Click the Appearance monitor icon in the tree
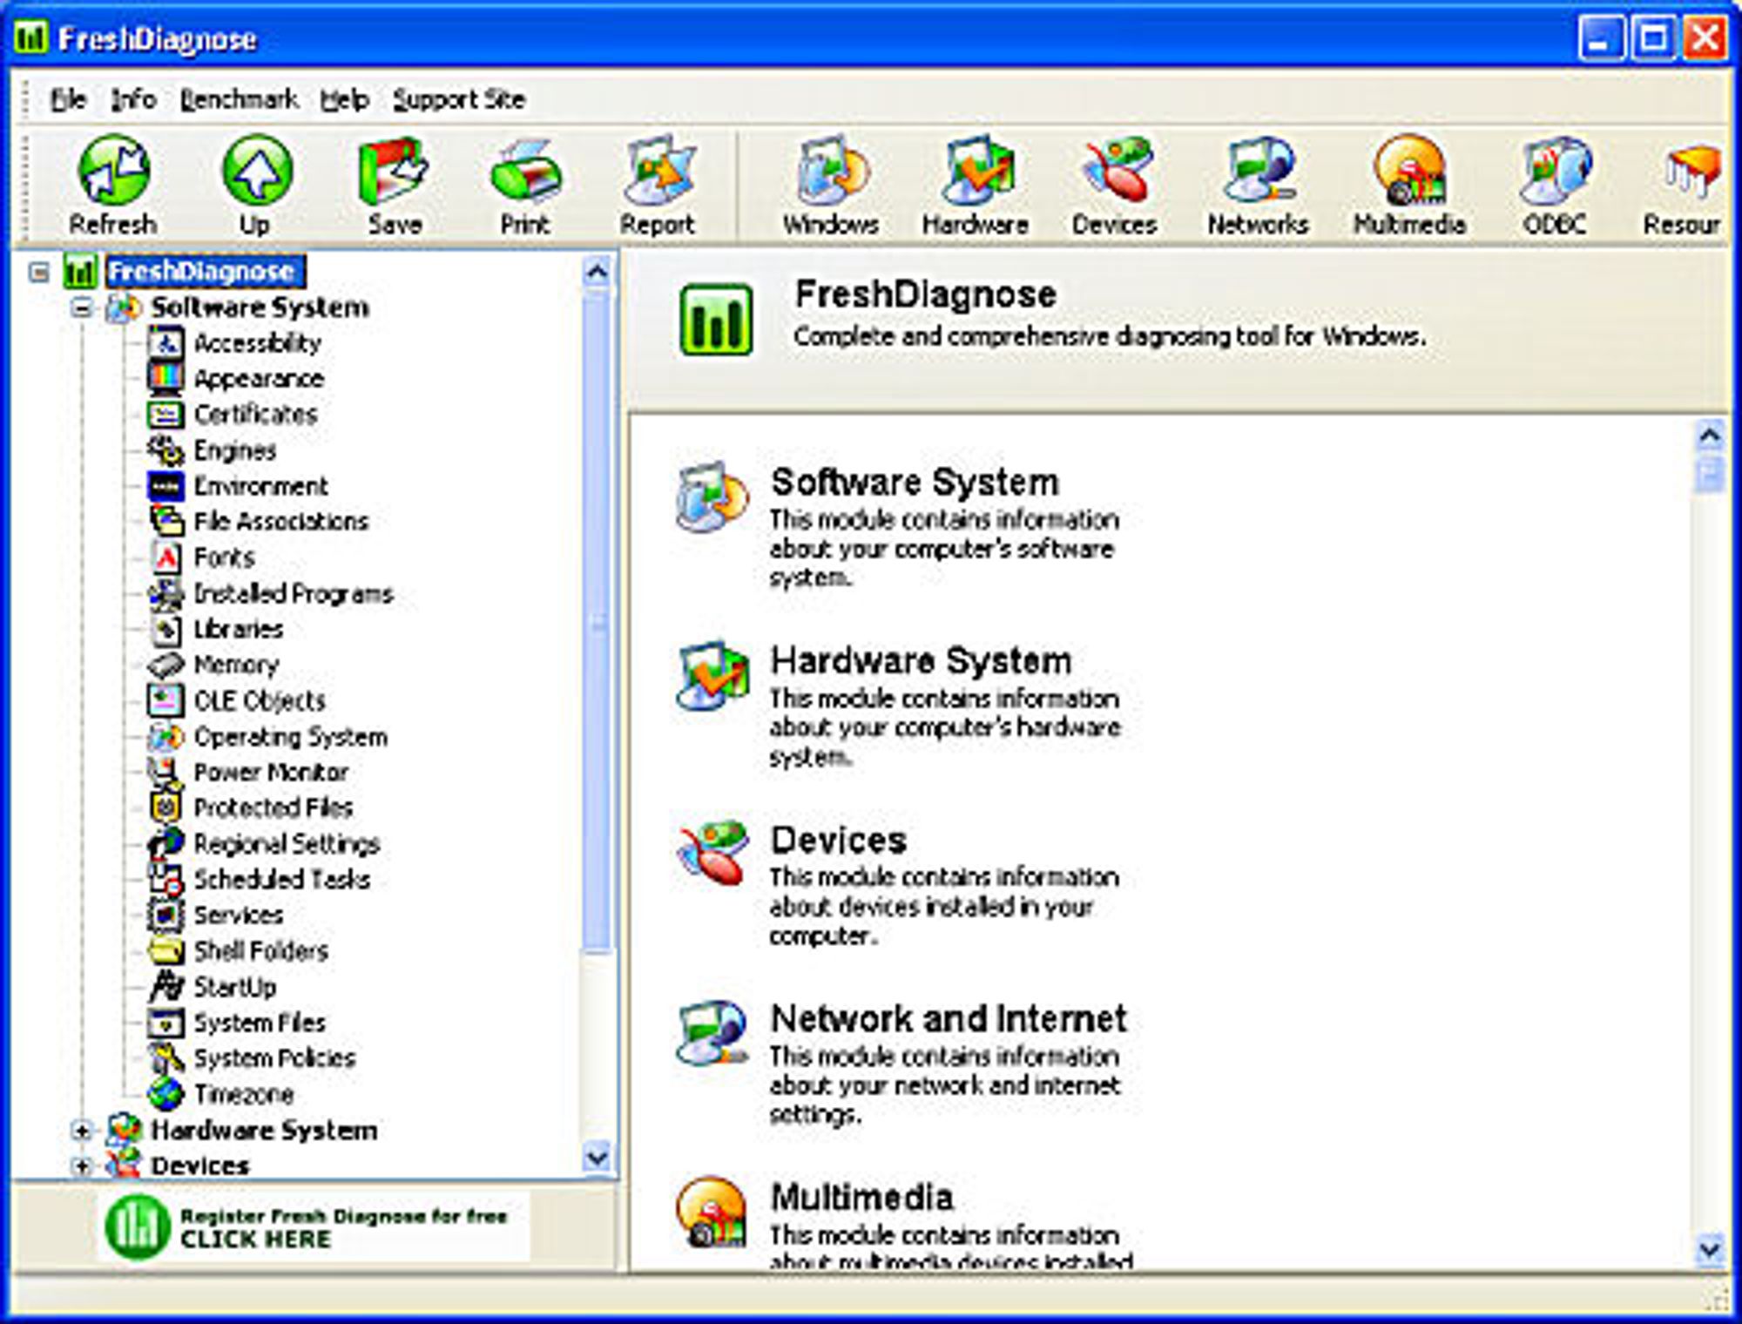Screen dimensions: 1742x1324 [x=165, y=378]
